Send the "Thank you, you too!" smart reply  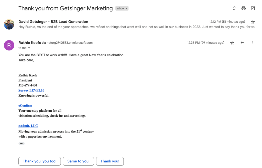pyautogui.click(x=40, y=161)
